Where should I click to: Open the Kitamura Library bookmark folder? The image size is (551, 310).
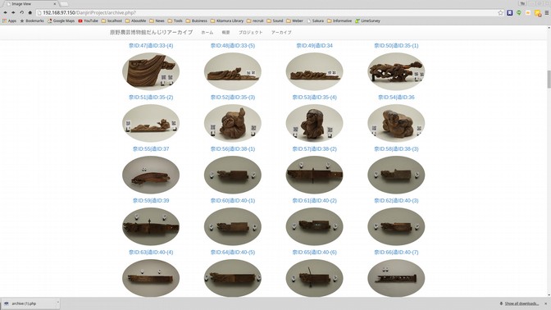point(227,21)
